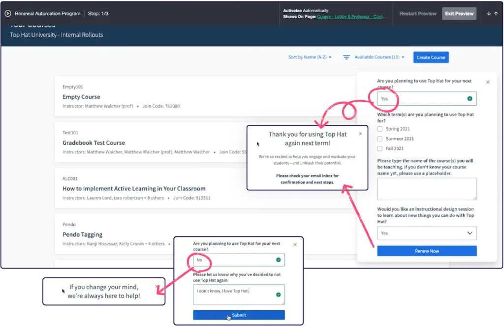This screenshot has height=326, width=504.
Task: Click the course name text area
Action: 427,189
